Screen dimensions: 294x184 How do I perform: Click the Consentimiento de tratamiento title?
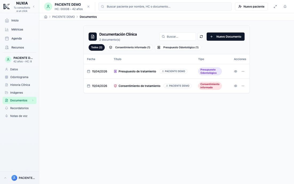140,86
